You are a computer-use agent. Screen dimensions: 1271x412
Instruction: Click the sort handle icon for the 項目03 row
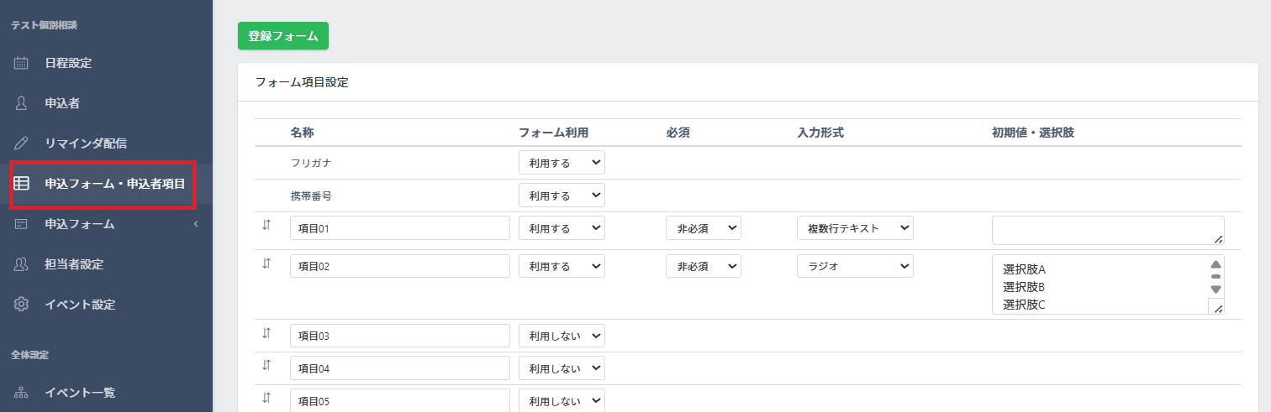point(266,333)
